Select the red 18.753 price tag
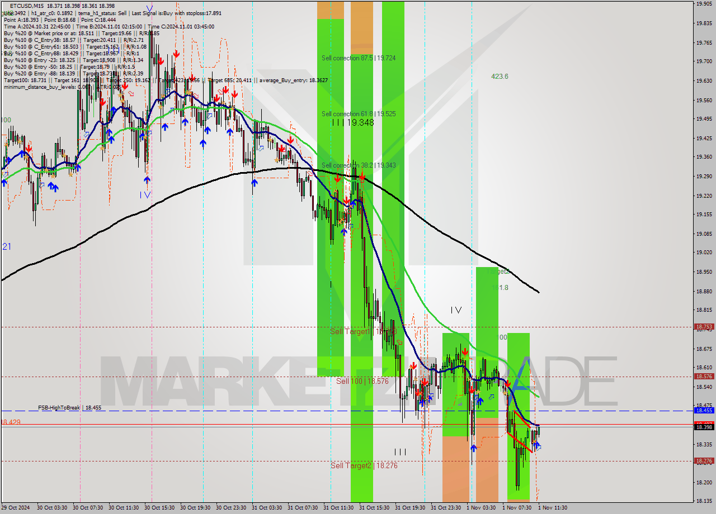Viewport: 716px width, 514px height. click(x=703, y=327)
